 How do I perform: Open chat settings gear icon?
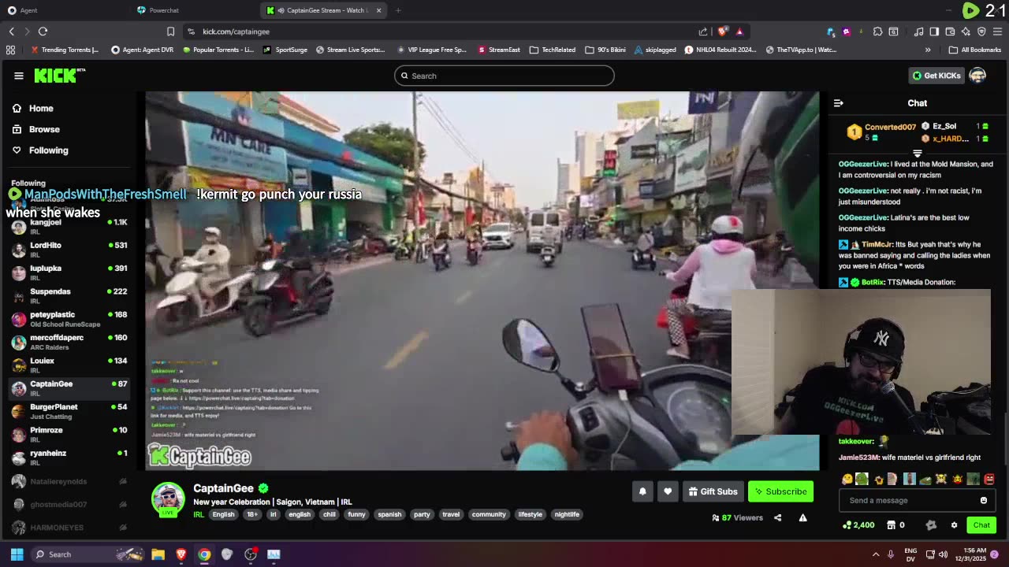point(954,525)
